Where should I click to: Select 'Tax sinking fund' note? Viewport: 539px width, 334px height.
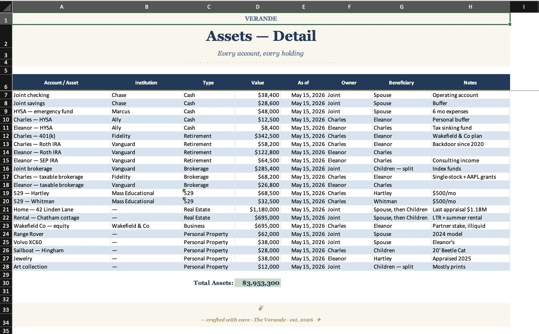pyautogui.click(x=471, y=128)
